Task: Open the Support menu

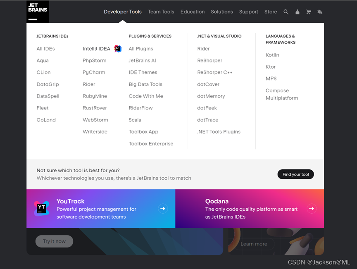Action: 249,12
